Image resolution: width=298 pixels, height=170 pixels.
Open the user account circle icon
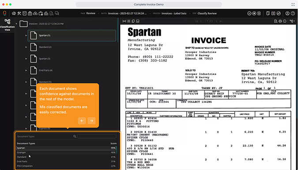[x=287, y=14]
